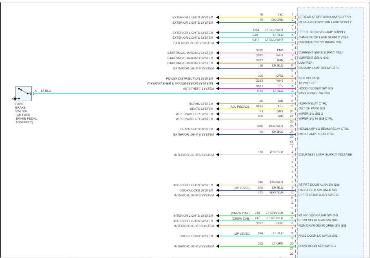Select CRUISE/ETC/TCC BRAKE SIG pin label
Screen dimensions: 370x258
tap(320, 42)
